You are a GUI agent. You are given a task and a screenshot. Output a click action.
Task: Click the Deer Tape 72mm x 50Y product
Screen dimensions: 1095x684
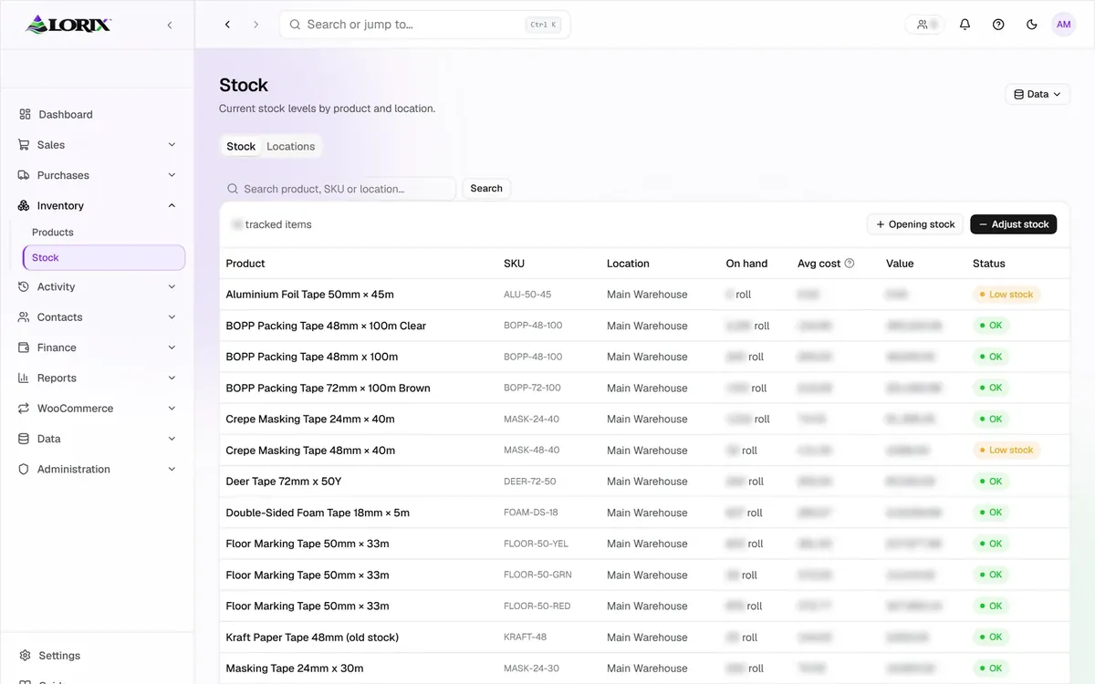point(284,482)
